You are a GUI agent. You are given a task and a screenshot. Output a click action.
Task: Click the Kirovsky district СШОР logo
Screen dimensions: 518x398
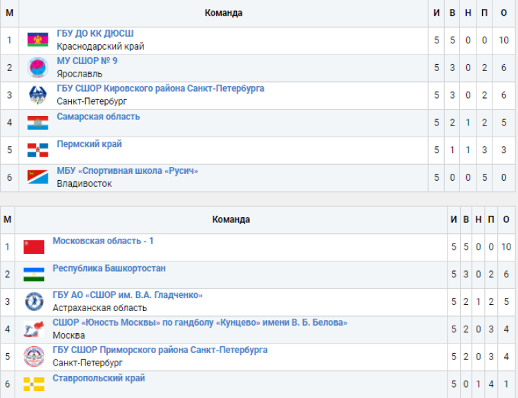(x=37, y=95)
